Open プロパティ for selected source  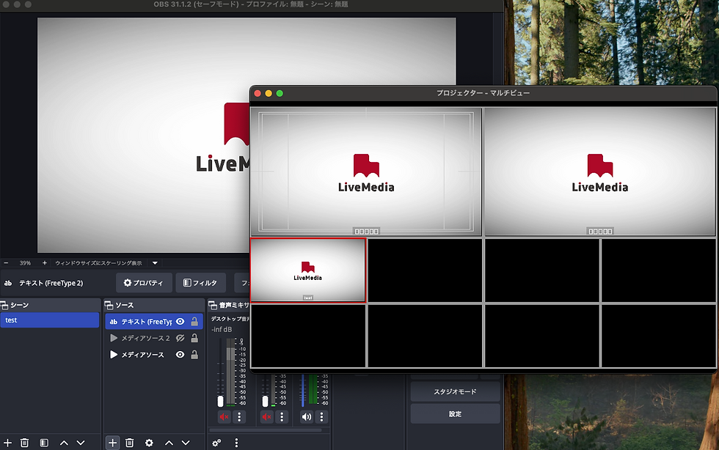tap(144, 283)
